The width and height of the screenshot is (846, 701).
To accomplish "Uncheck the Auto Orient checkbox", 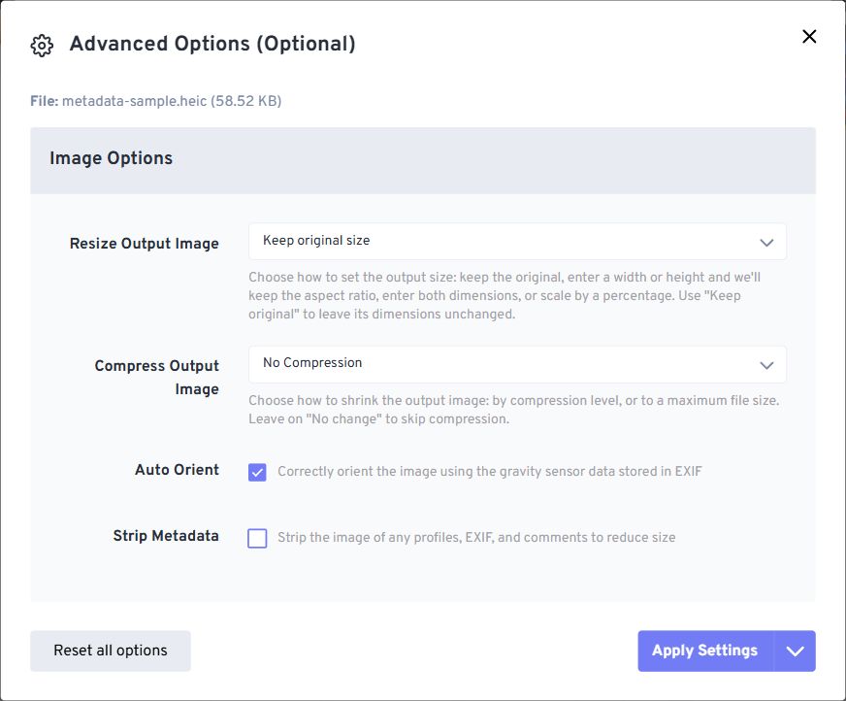I will click(257, 473).
